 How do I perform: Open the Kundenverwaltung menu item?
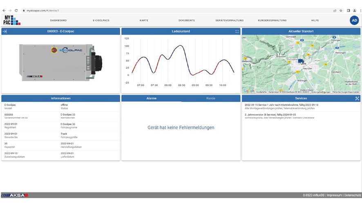[x=272, y=20]
